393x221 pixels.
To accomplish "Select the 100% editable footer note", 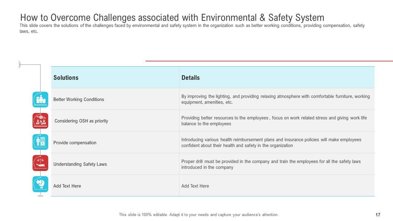I will [199, 215].
